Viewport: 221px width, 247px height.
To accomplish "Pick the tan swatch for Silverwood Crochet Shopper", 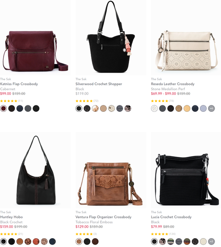I will (x=103, y=108).
